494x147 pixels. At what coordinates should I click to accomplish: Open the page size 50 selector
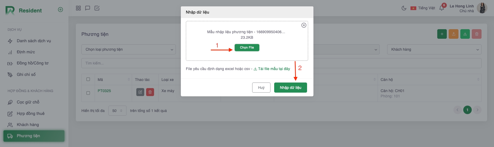117,111
